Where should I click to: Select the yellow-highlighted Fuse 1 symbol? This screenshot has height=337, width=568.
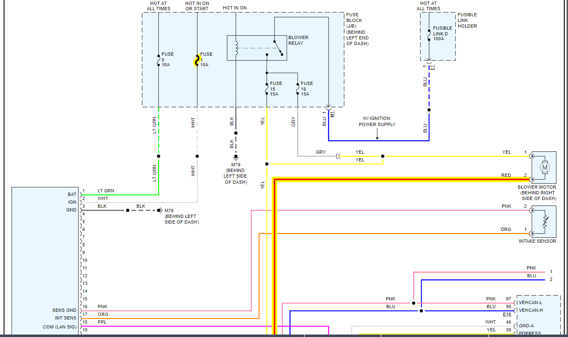click(197, 61)
